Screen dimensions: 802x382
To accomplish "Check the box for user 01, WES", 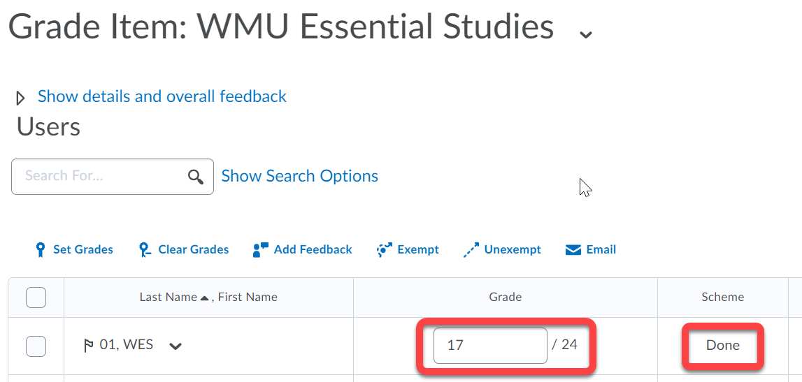I will (x=36, y=346).
